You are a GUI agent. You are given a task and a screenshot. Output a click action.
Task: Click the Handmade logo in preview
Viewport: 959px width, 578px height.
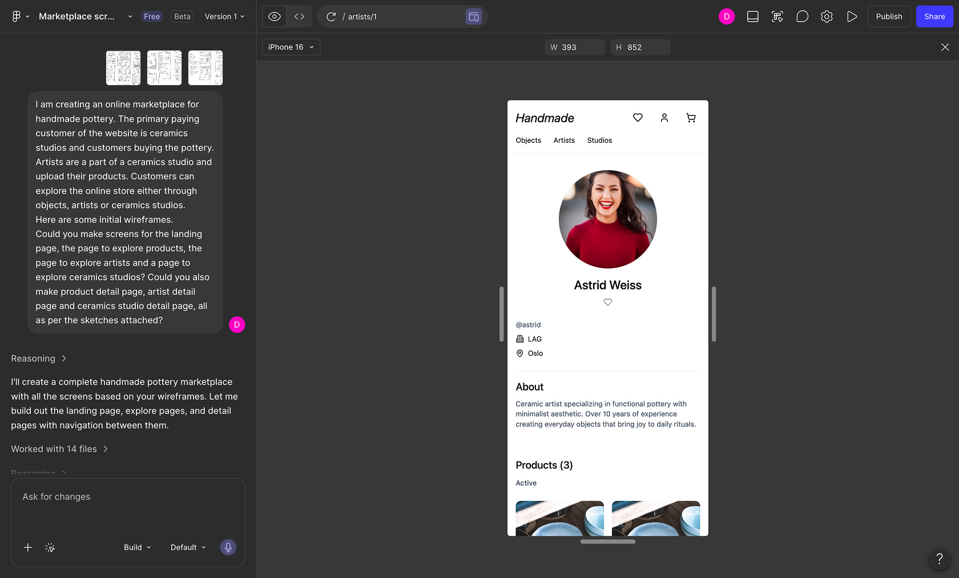pos(545,118)
